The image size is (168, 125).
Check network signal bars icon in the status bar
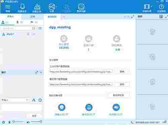tap(165, 122)
